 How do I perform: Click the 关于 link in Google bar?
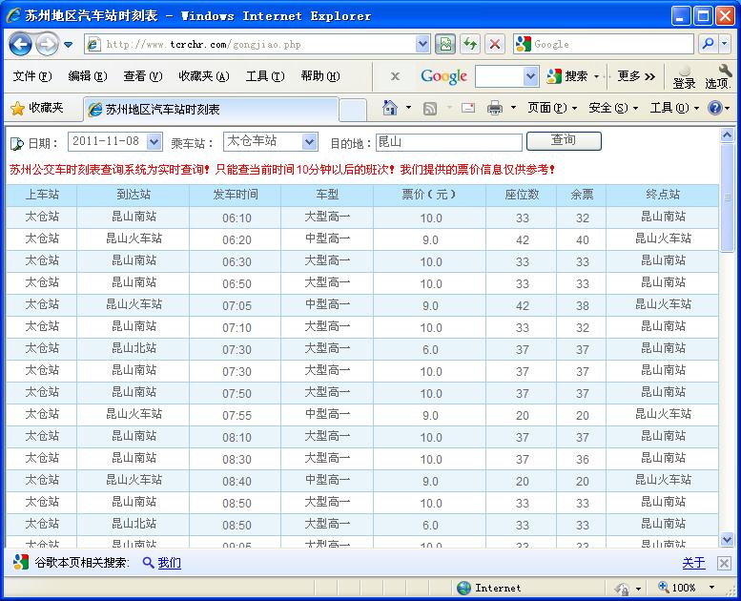[x=693, y=563]
